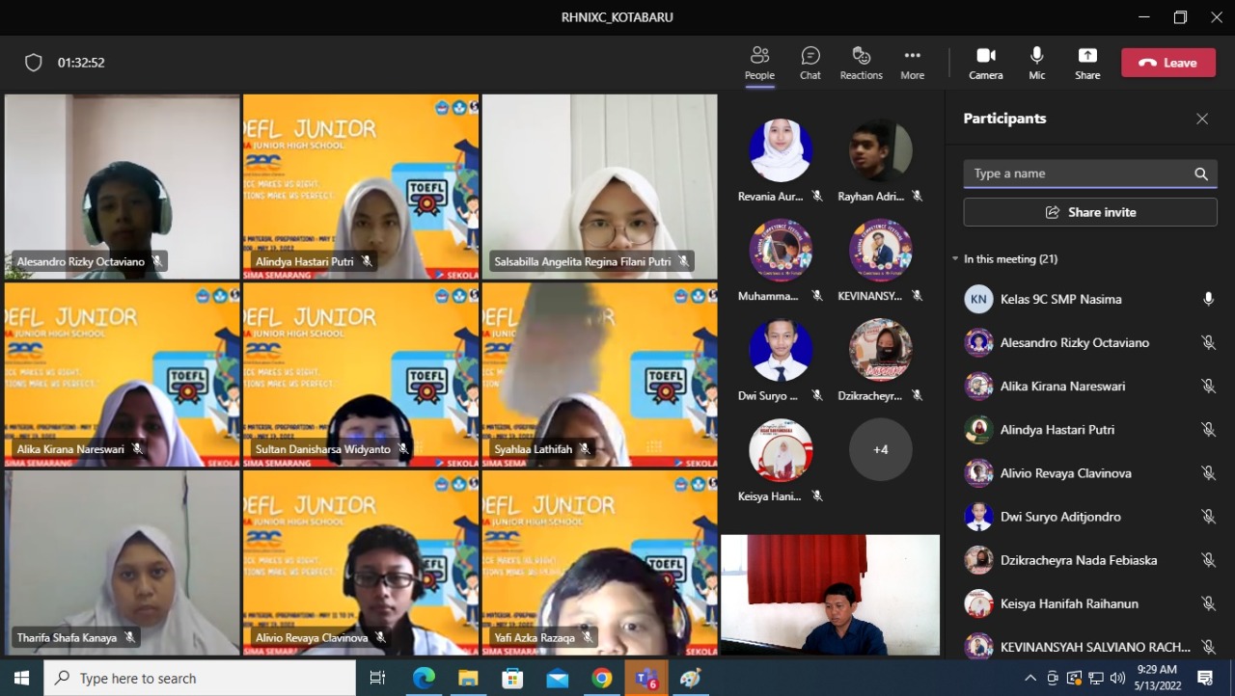Open the Reactions menu

[861, 63]
